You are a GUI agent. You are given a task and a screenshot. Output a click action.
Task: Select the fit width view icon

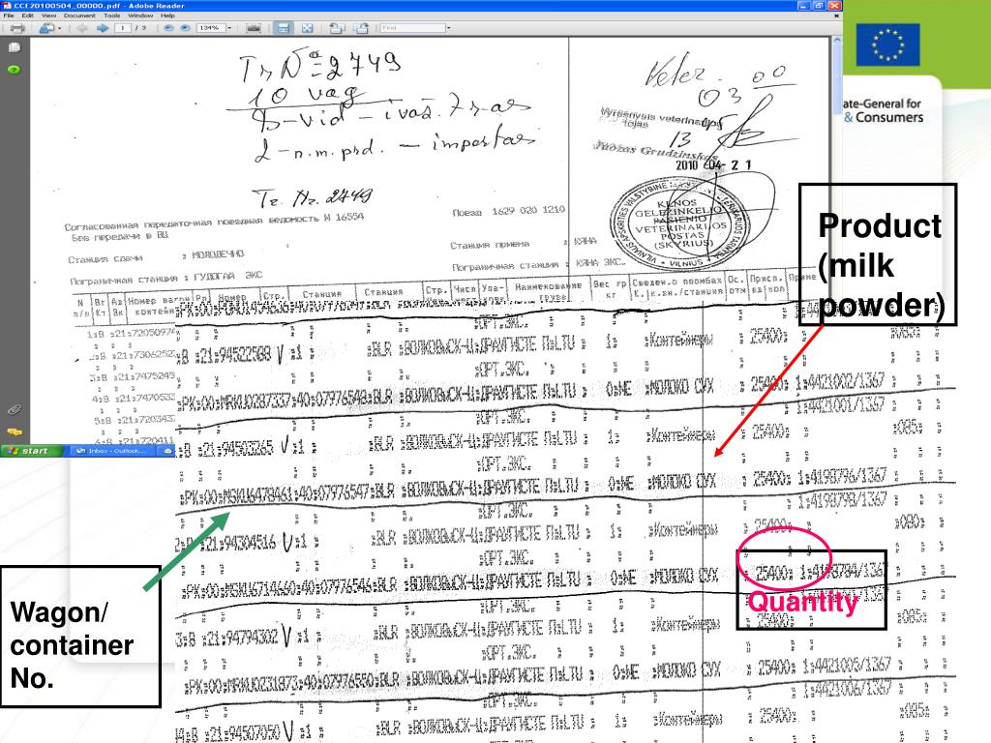tap(284, 28)
